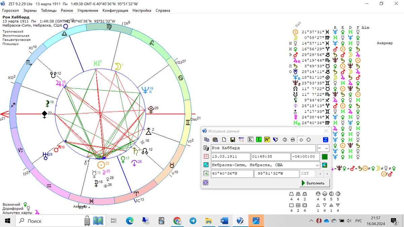Click the Тропический label at the chart's upper left
This screenshot has width=404, height=227.
tap(13, 32)
